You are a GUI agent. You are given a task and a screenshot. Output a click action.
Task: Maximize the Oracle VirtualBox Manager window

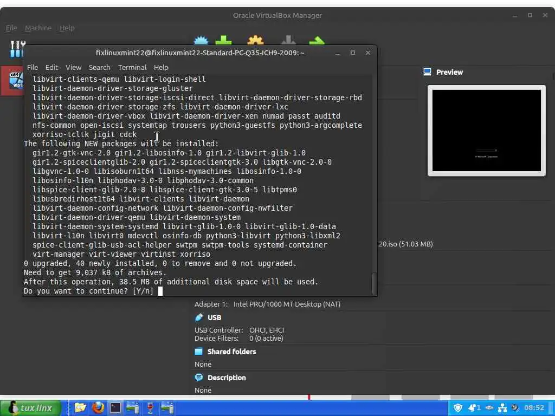530,15
